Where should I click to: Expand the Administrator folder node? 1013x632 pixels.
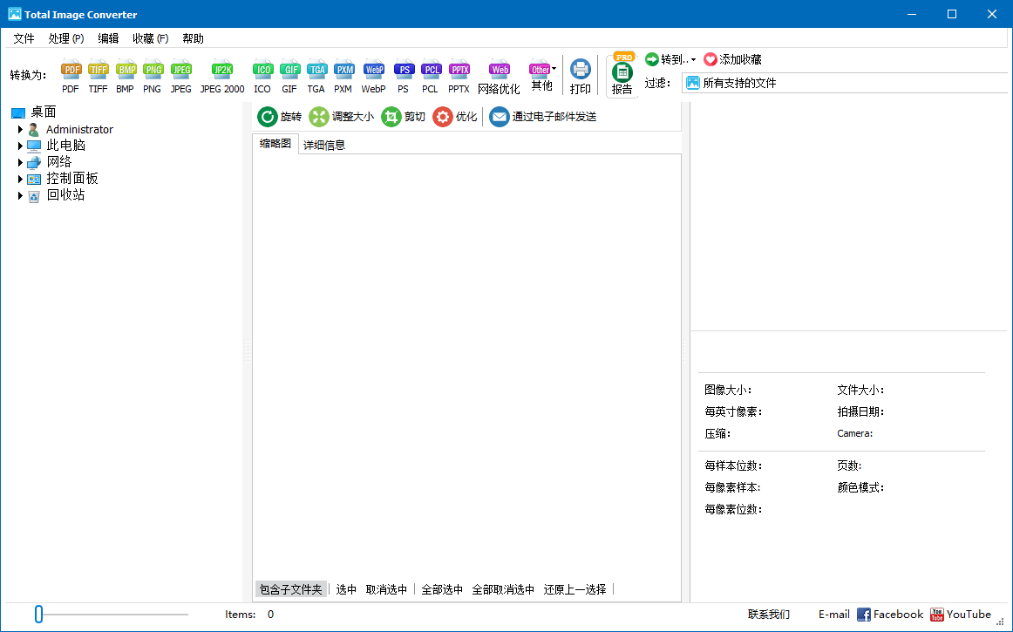pyautogui.click(x=20, y=129)
